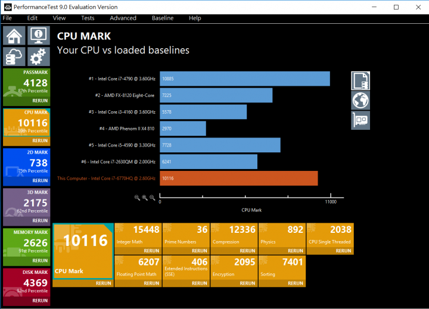Click the 'Your CPU vs loaded baselines' subtitle
Viewport: 429px width, 309px height.
click(123, 51)
